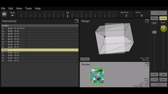The height and width of the screenshot is (94, 168).
Task: Click the R.I. = 1.54 readout
Action: tap(145, 82)
